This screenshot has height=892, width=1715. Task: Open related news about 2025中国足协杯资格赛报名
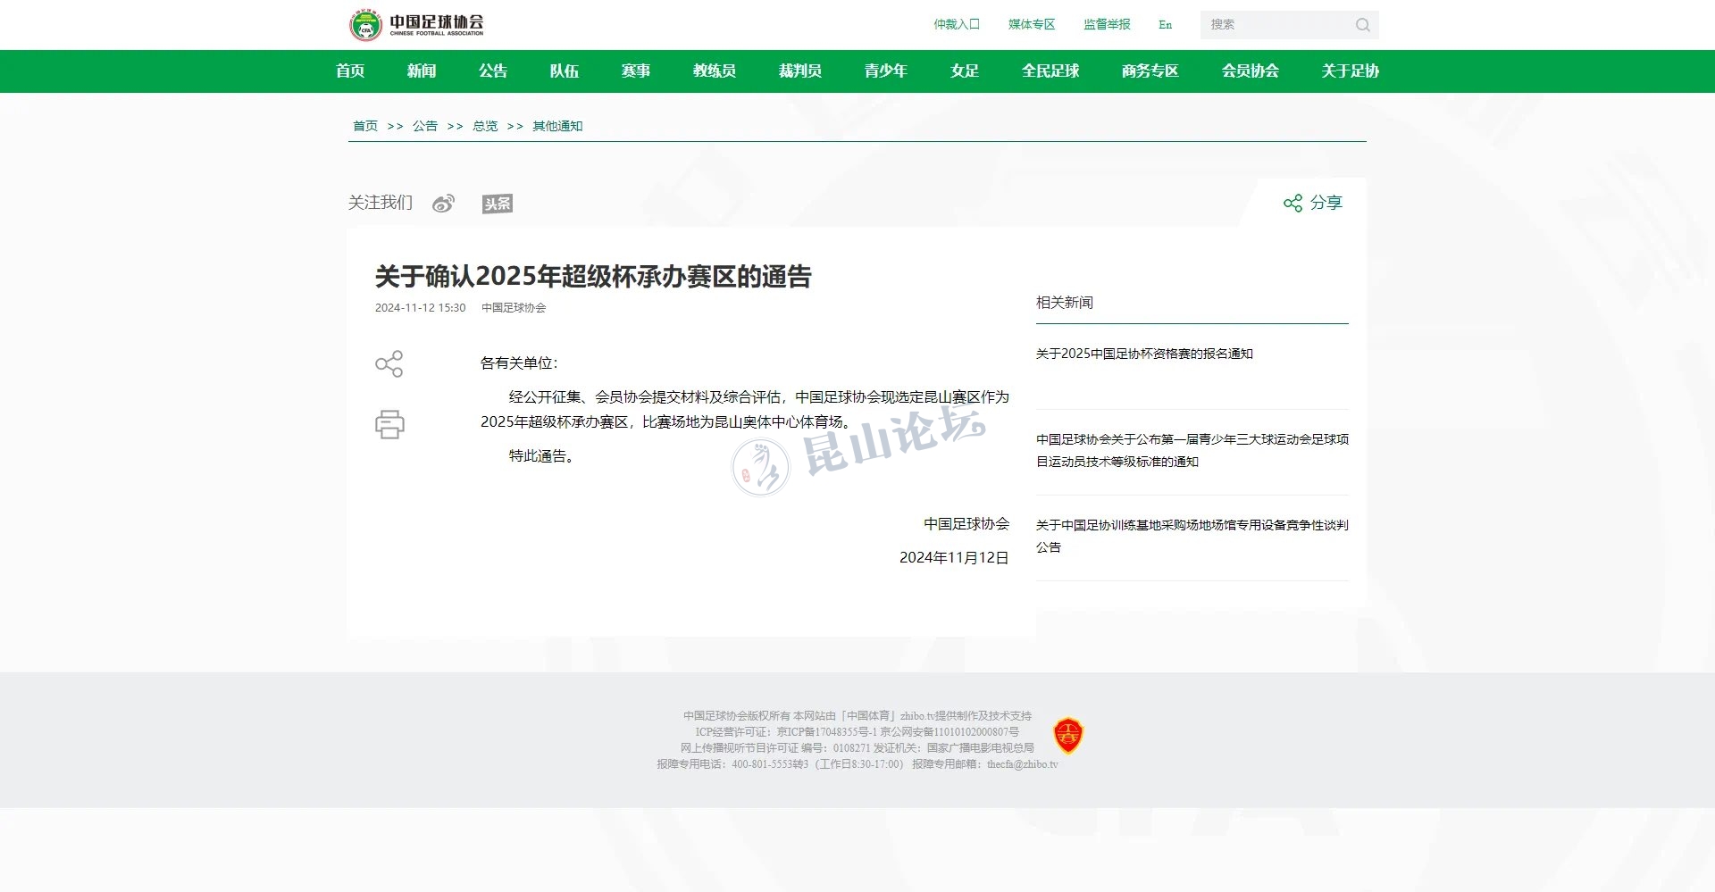point(1144,354)
